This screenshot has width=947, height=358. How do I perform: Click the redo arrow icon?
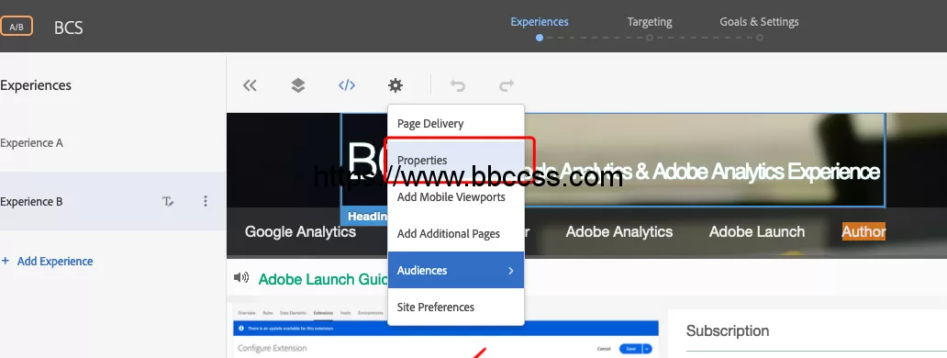[x=507, y=85]
